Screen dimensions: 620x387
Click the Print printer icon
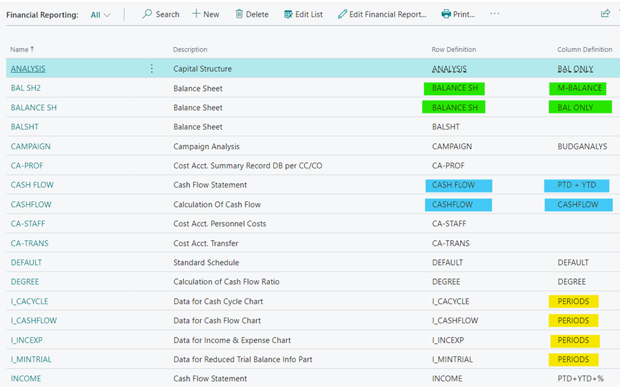(x=446, y=14)
